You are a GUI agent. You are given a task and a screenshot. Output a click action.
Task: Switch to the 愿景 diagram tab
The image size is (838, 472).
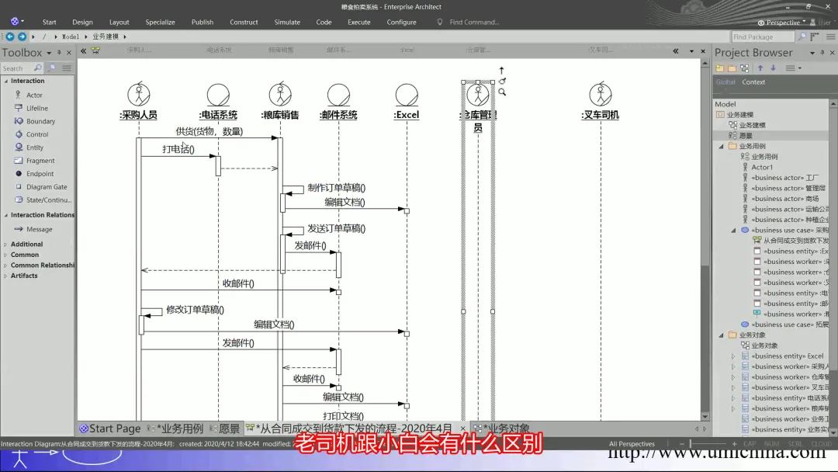click(x=226, y=429)
